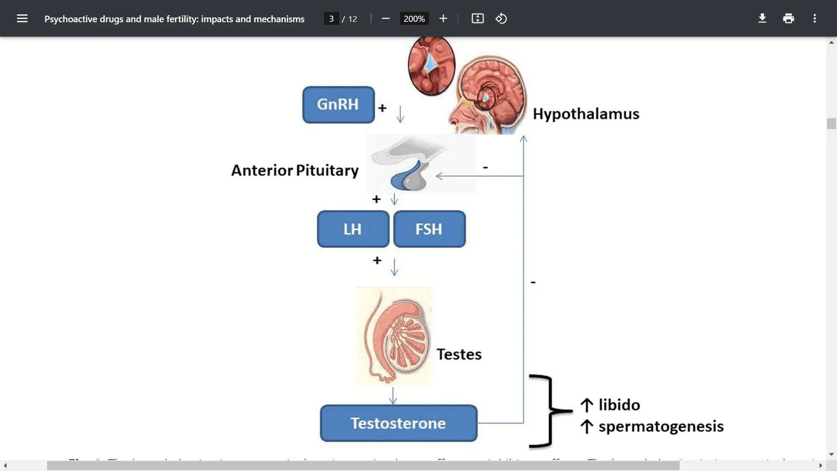This screenshot has height=471, width=837.
Task: Click the spermatogenesis text
Action: click(x=661, y=426)
